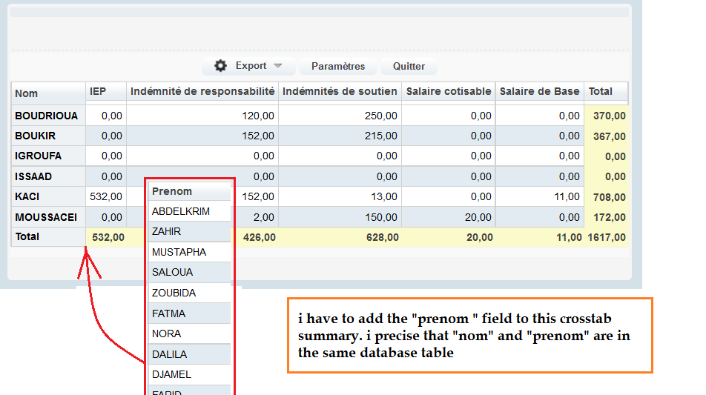Select the BOUDRIOUA row name
Screen dimensions: 706x395
point(46,116)
